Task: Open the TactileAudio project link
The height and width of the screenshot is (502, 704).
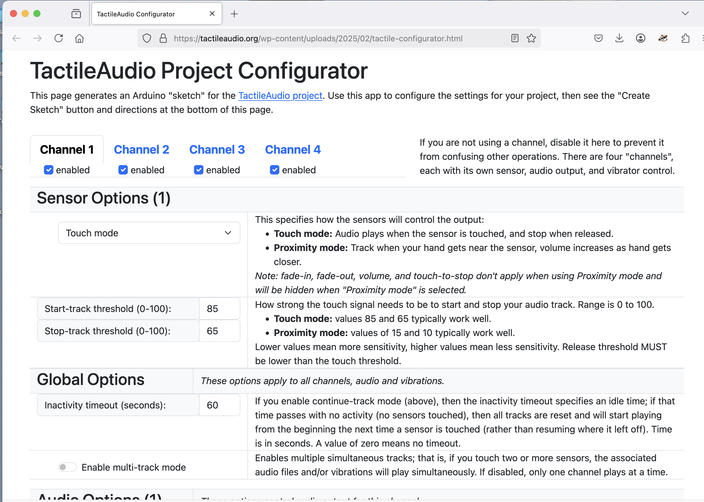Action: coord(280,96)
